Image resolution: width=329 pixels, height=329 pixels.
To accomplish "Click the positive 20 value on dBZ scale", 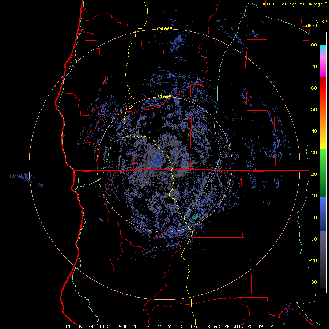I will point(314,174).
